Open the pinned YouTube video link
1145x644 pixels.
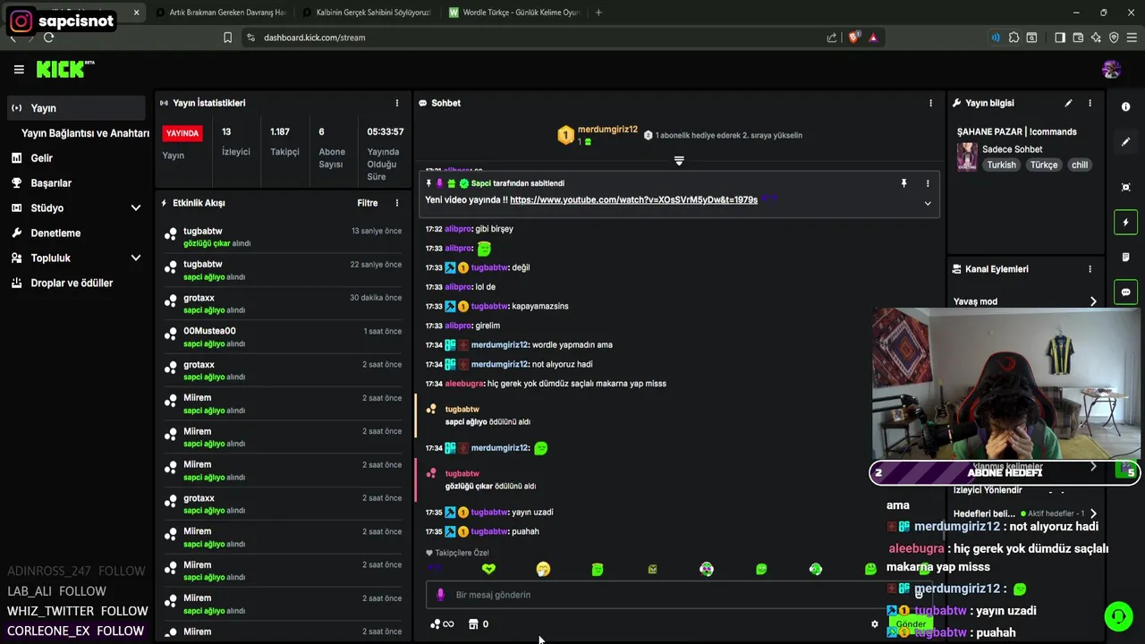point(633,199)
